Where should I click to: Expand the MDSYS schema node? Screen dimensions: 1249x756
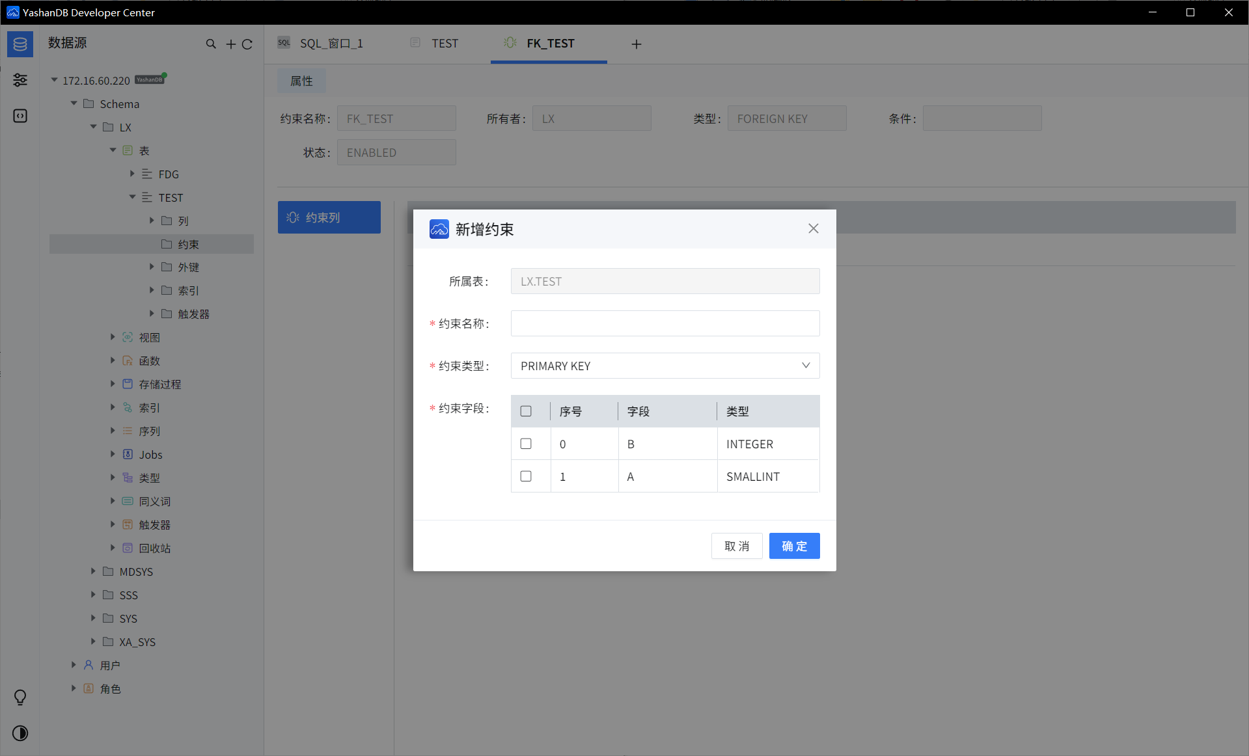point(93,571)
